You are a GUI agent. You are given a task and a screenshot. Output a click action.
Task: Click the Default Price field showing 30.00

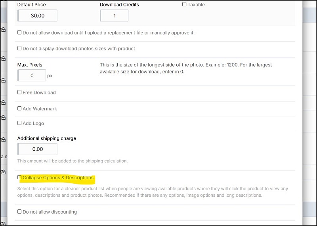click(x=37, y=15)
